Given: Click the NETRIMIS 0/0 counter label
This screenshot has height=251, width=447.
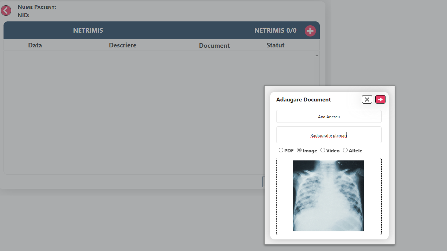Looking at the screenshot, I should 275,31.
